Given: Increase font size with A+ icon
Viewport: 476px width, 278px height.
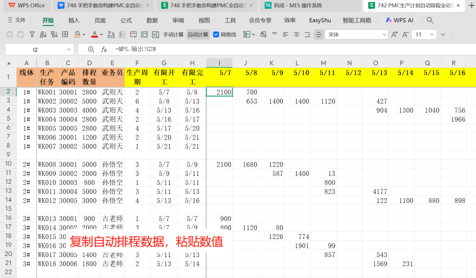Looking at the screenshot, I should click(394, 34).
